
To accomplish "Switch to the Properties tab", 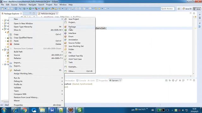I will 102,81.
